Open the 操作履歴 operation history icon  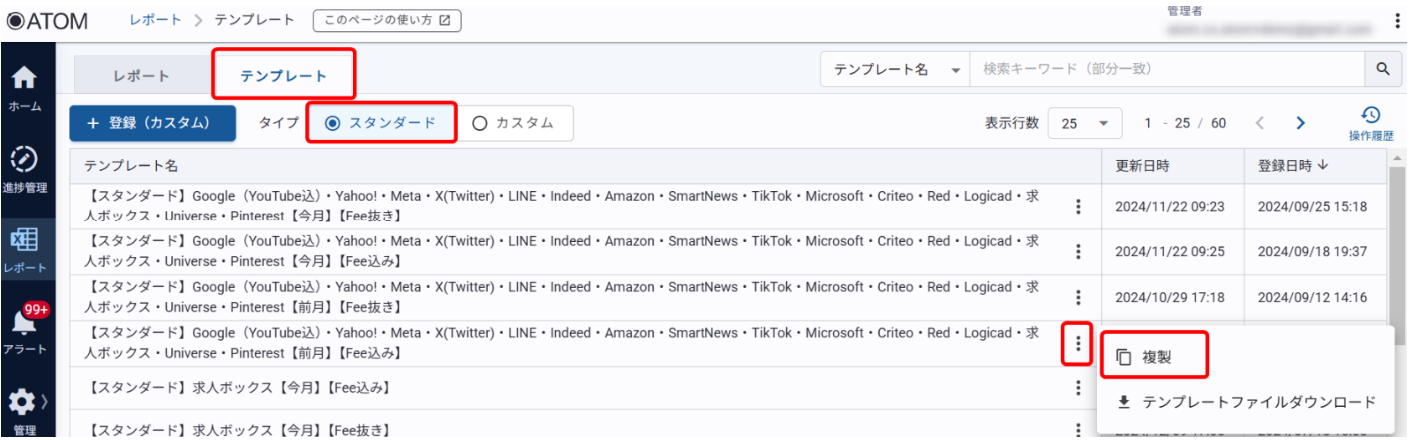coord(1371,117)
